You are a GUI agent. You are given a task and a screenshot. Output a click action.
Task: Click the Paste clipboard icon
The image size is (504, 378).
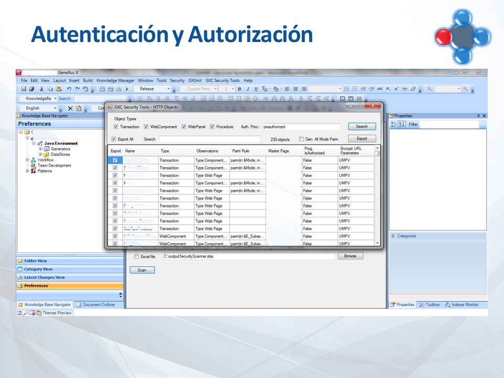58,89
